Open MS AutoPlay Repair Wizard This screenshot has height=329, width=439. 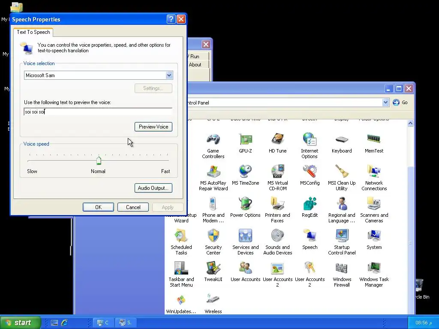pos(213,178)
